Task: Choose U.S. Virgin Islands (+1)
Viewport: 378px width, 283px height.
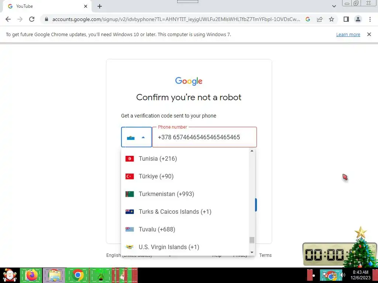Action: point(185,247)
